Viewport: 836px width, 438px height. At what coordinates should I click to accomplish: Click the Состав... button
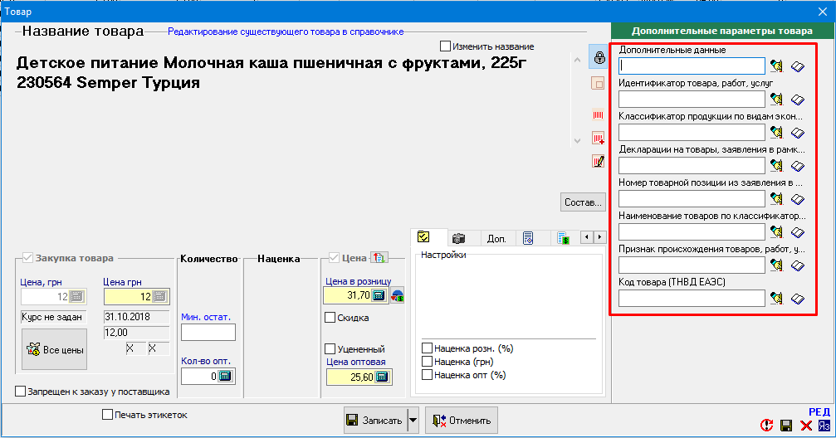(584, 202)
